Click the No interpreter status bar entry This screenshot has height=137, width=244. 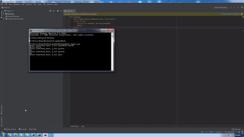point(230,132)
